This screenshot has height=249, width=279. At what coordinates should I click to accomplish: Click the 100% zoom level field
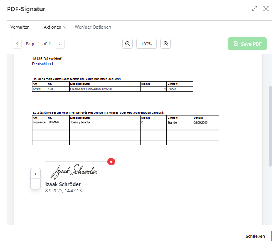pyautogui.click(x=146, y=44)
